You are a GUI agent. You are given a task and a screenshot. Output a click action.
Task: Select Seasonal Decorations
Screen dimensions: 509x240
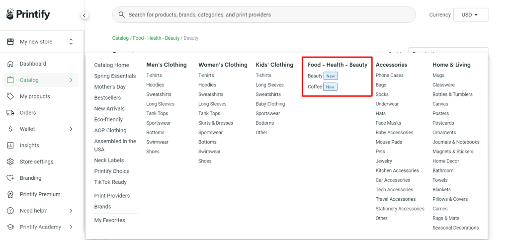[x=456, y=228]
